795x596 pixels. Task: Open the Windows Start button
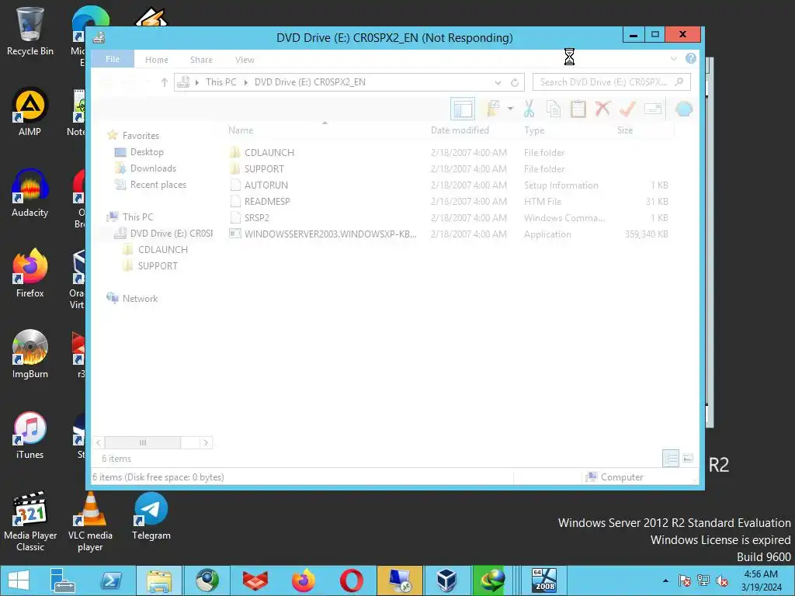(x=19, y=580)
